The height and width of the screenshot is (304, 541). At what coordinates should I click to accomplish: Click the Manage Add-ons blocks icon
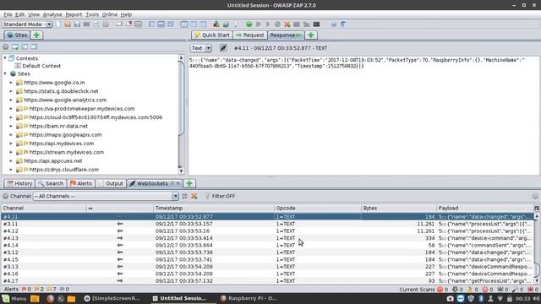click(216, 24)
